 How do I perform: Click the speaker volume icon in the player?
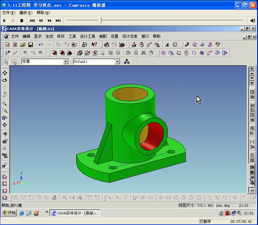tap(253, 20)
